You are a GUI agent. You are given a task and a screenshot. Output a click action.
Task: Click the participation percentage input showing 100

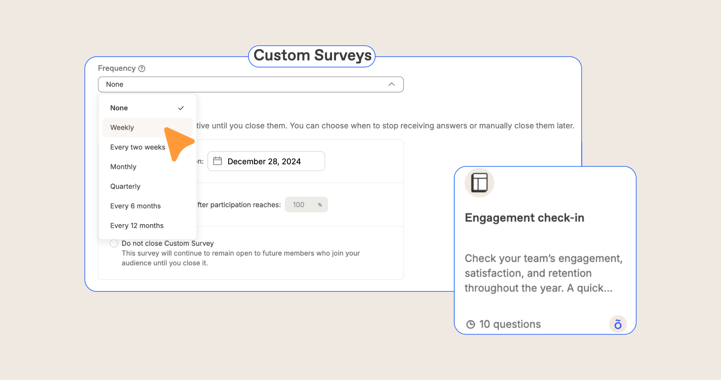[299, 205]
